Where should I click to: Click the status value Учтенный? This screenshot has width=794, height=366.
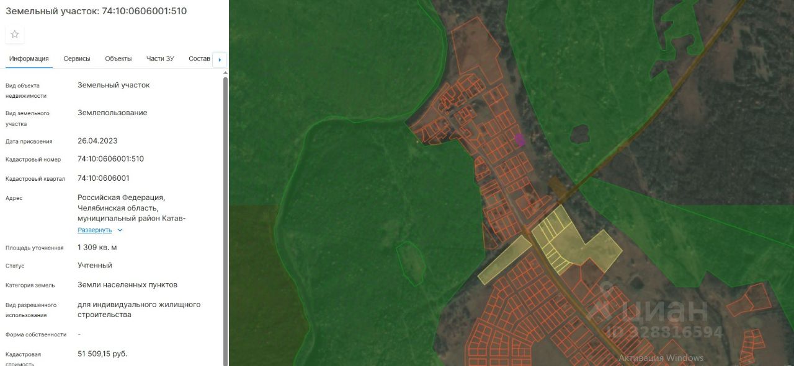[x=95, y=265]
